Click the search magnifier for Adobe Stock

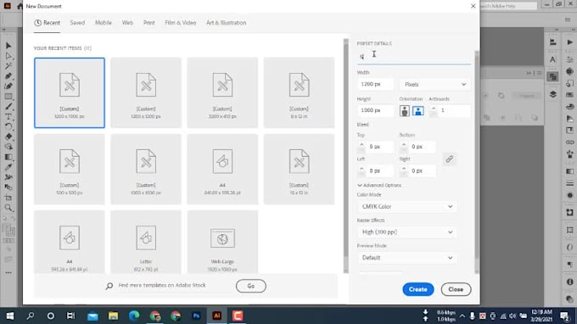coord(109,286)
